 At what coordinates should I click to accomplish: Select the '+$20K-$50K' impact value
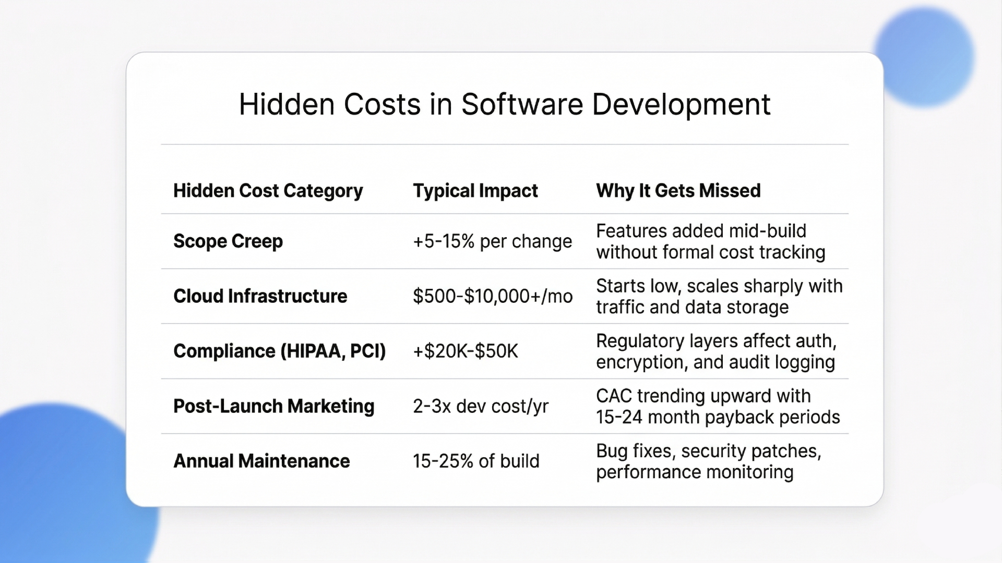point(465,351)
